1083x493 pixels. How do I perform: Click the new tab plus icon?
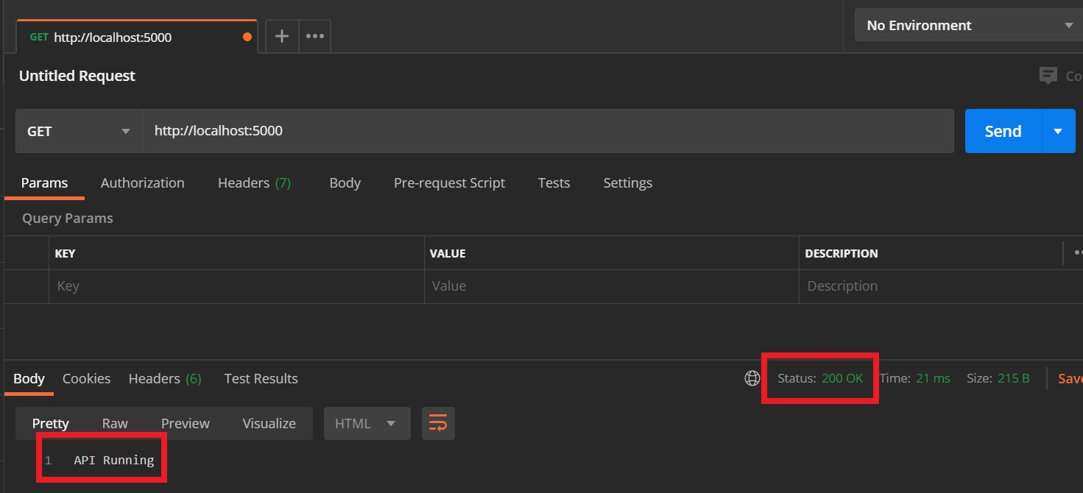click(x=281, y=36)
